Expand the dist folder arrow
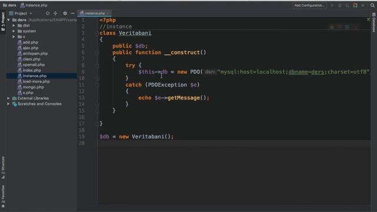Viewport: 377px width, 212px height. [x=14, y=25]
